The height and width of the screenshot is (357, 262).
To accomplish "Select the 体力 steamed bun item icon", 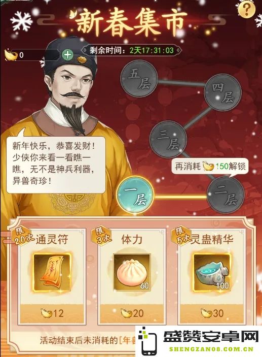I will coord(132,272).
